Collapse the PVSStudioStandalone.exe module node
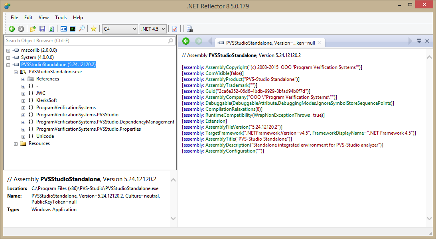Viewport: 436px width, 239px height. (x=16, y=72)
